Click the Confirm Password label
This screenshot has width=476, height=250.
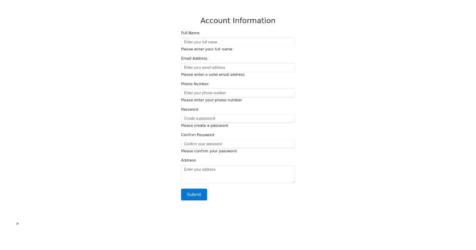(198, 135)
